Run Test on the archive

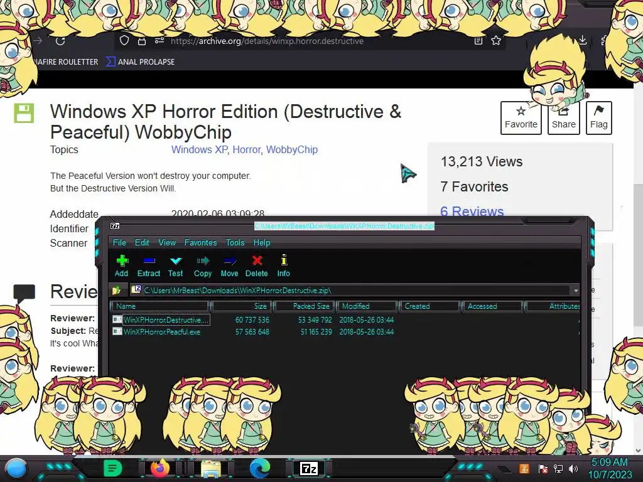[176, 265]
